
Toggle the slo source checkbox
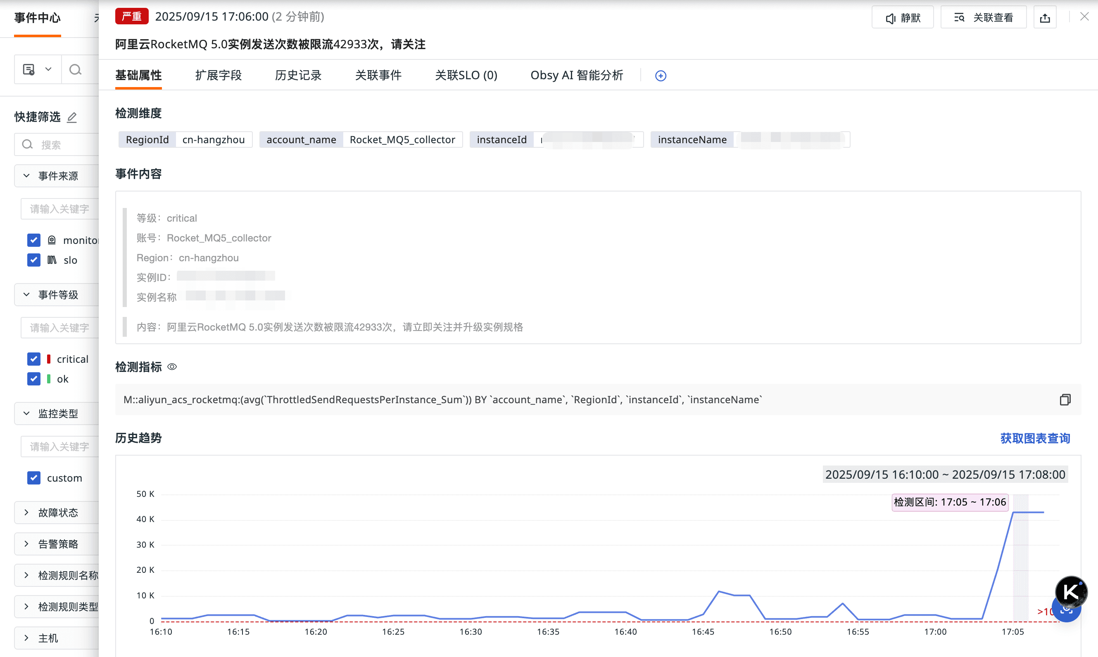pyautogui.click(x=34, y=260)
